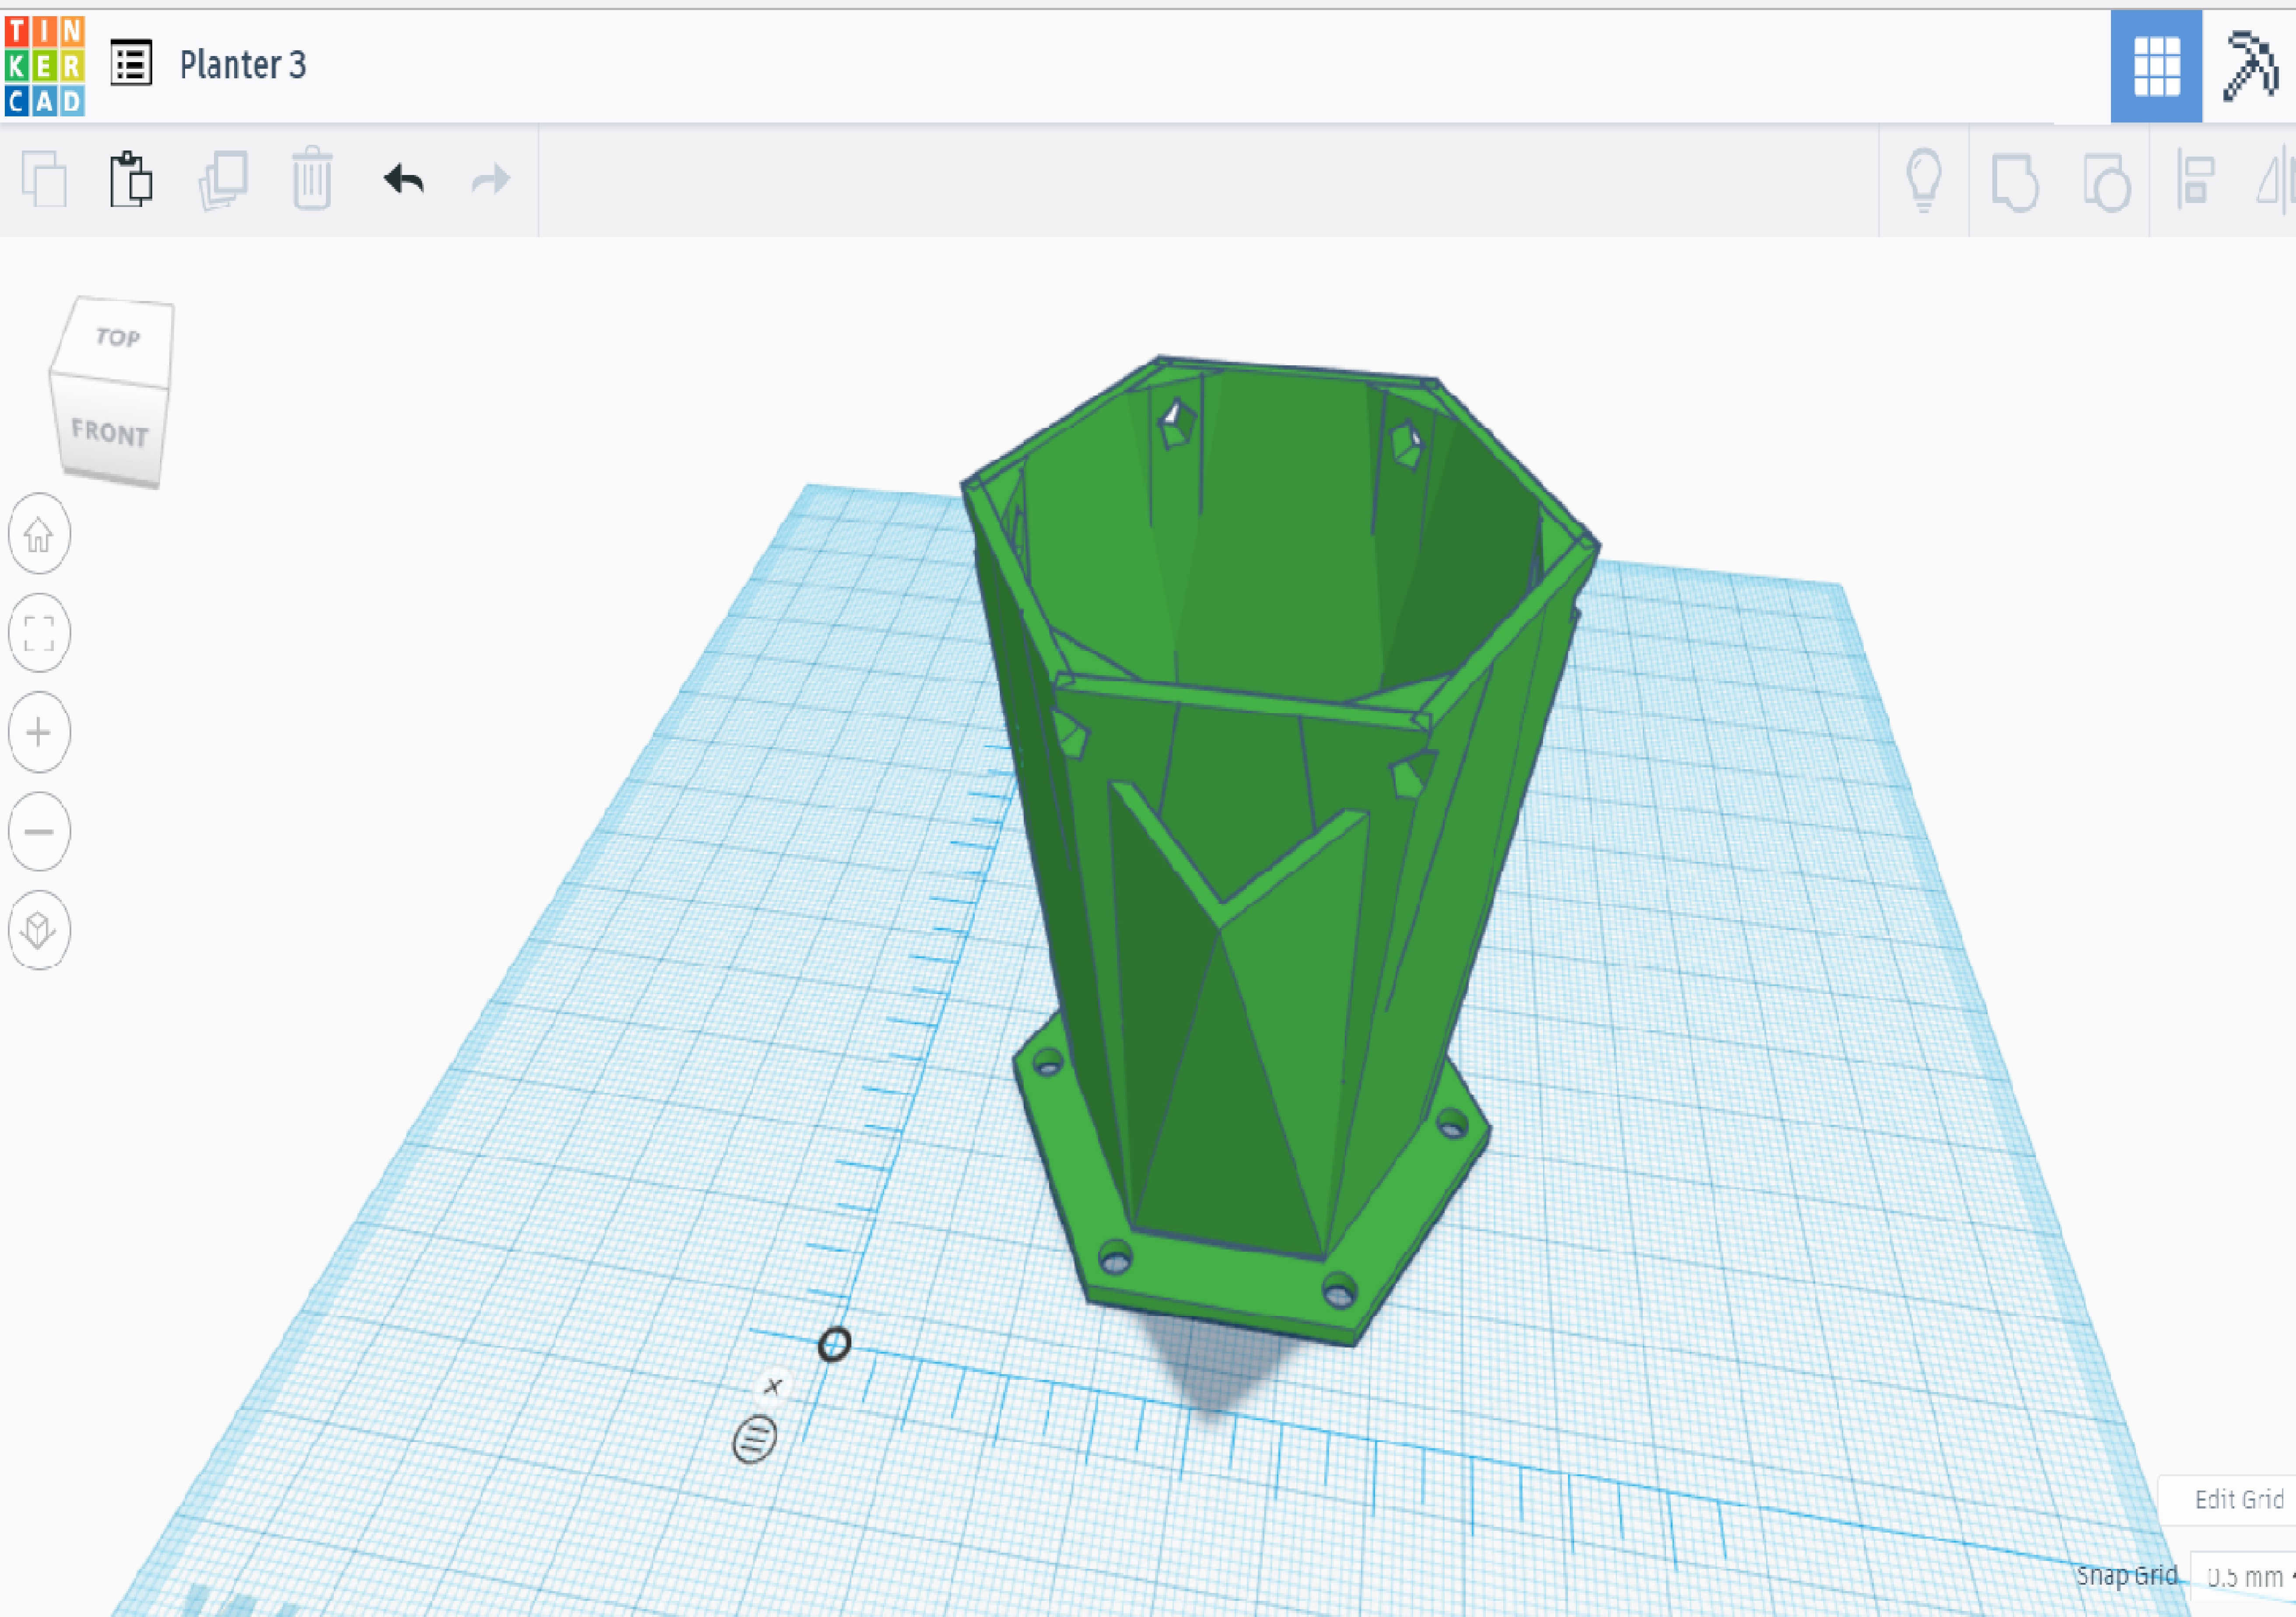2296x1617 pixels.
Task: Click the Undo arrow
Action: point(404,179)
